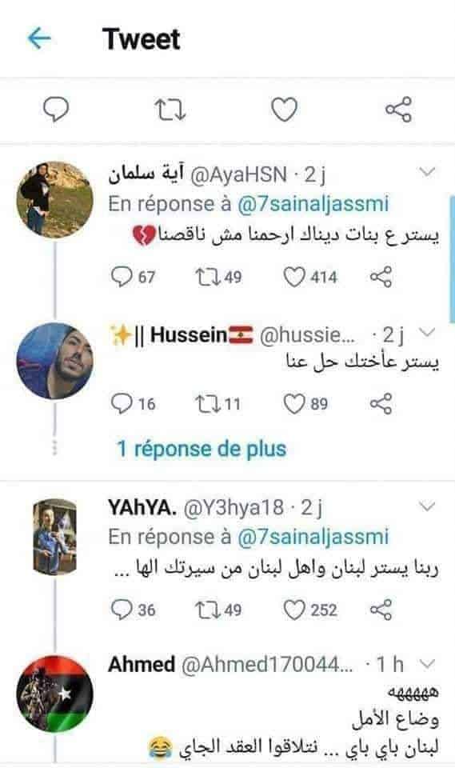455x768 pixels.
Task: Open Ahmed's profile picture with flag
Action: (x=55, y=694)
